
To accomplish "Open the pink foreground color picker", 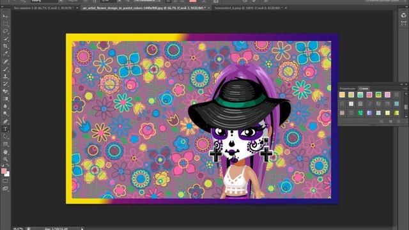I will 4,171.
